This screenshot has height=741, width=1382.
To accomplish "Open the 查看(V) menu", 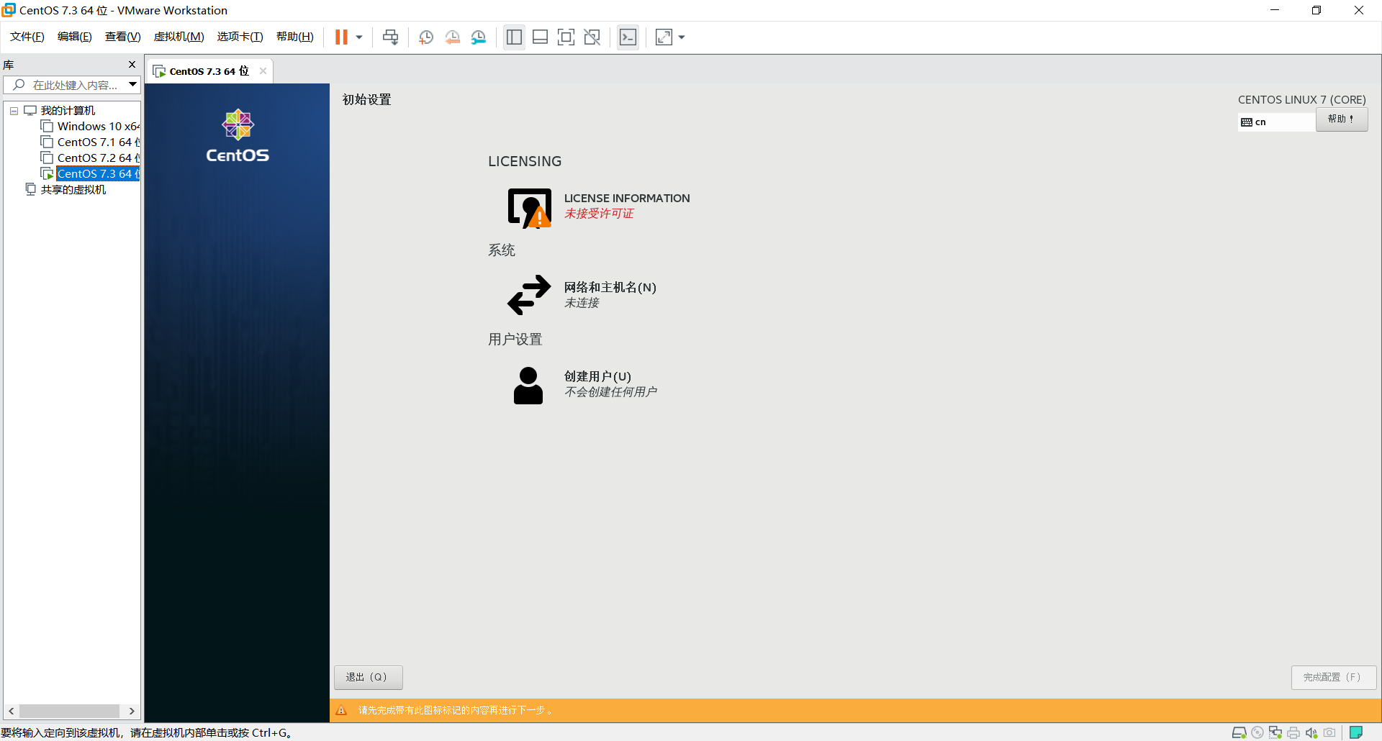I will [122, 37].
